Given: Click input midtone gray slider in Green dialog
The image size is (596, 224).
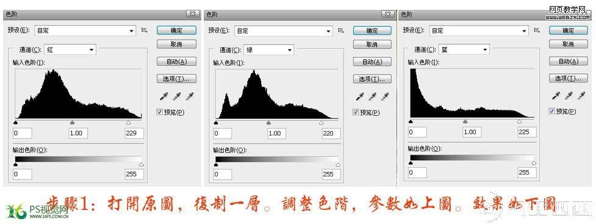Looking at the screenshot, I should pos(269,123).
